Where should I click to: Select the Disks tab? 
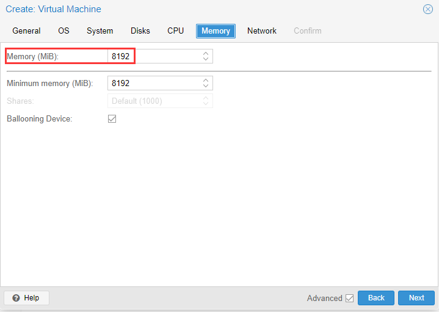tap(140, 31)
